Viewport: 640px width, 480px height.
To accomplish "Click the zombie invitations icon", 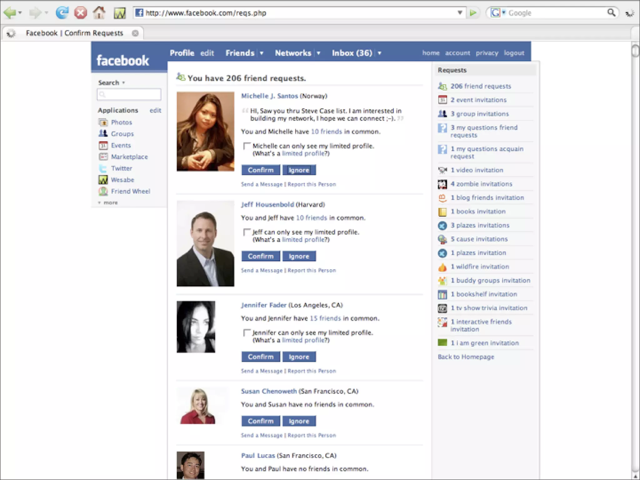I will coord(442,184).
